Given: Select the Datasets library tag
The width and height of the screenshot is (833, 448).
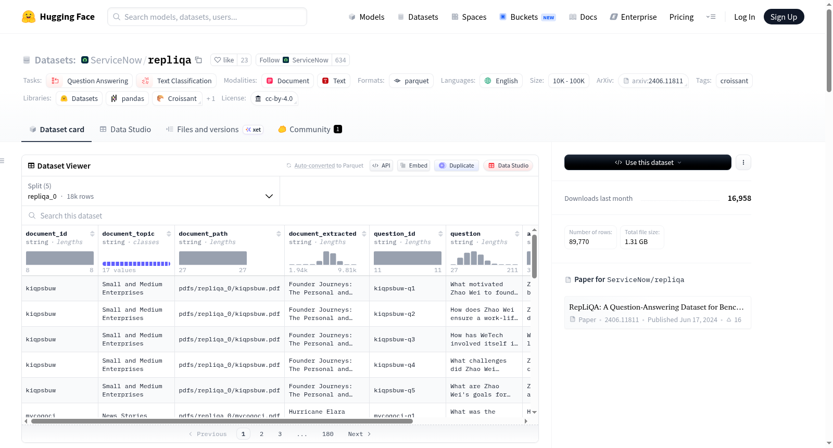Looking at the screenshot, I should 79,98.
